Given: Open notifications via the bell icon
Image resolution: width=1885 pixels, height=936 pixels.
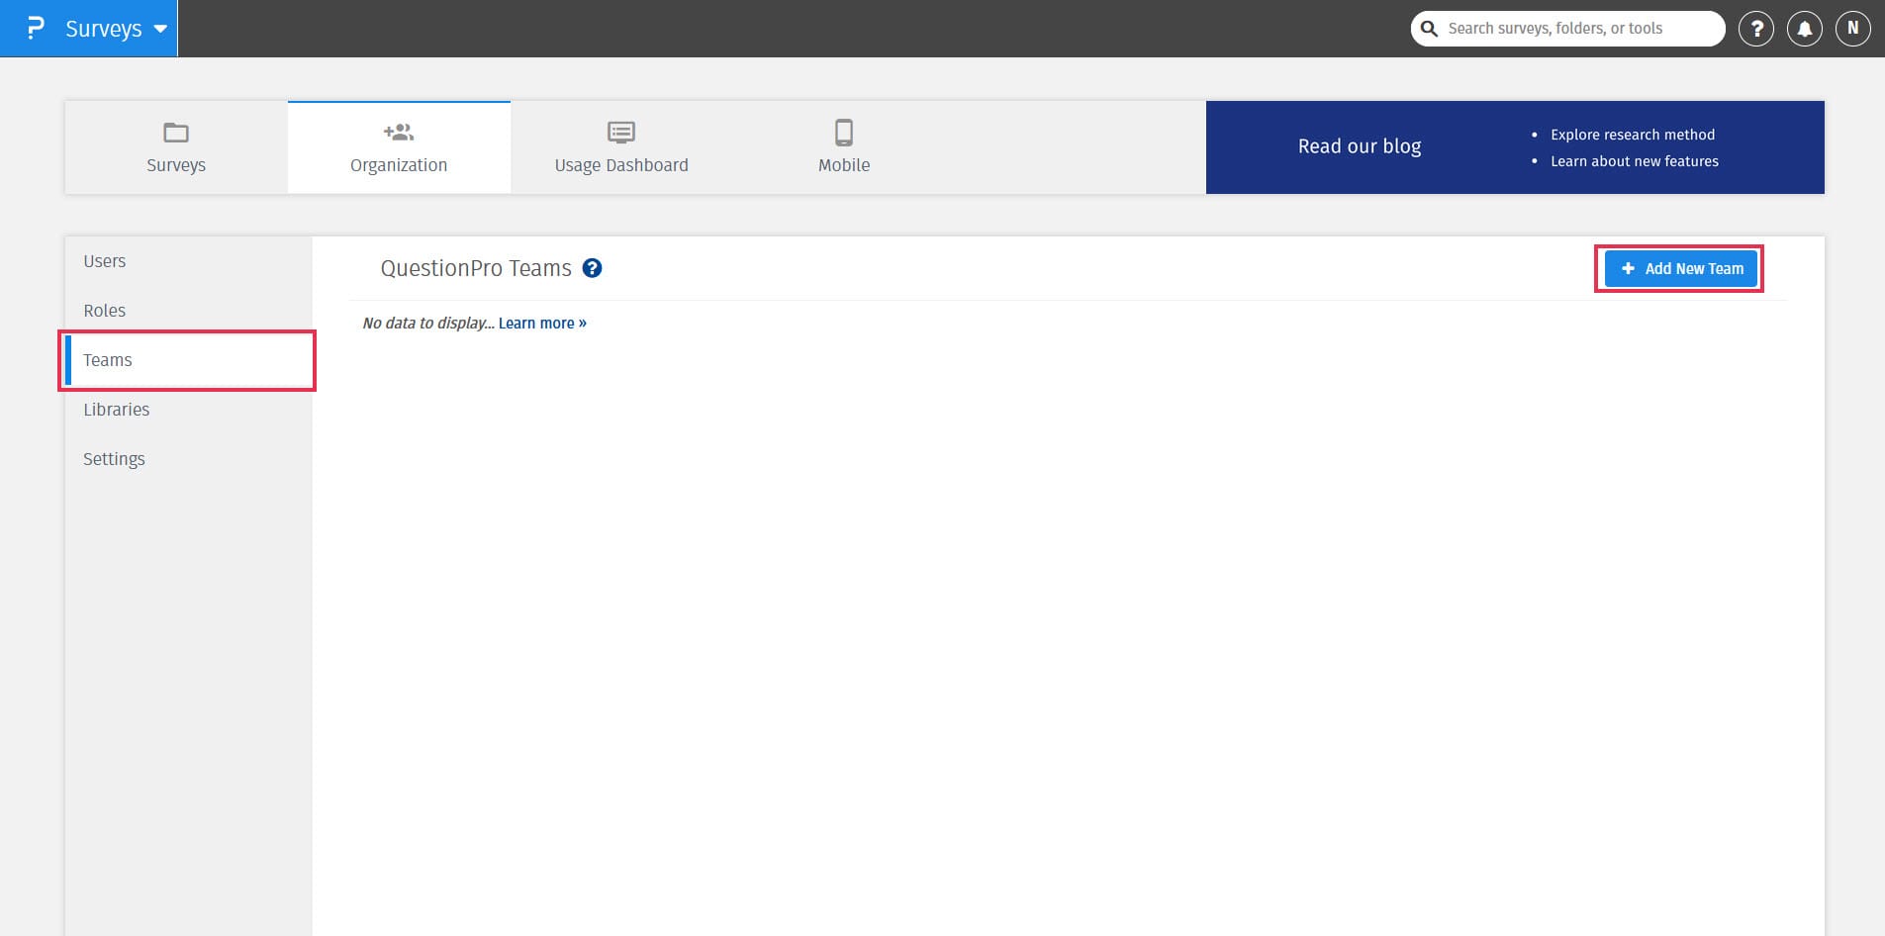Looking at the screenshot, I should 1803,28.
